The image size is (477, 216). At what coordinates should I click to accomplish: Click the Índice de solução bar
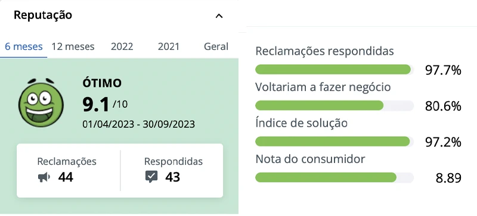(x=334, y=141)
